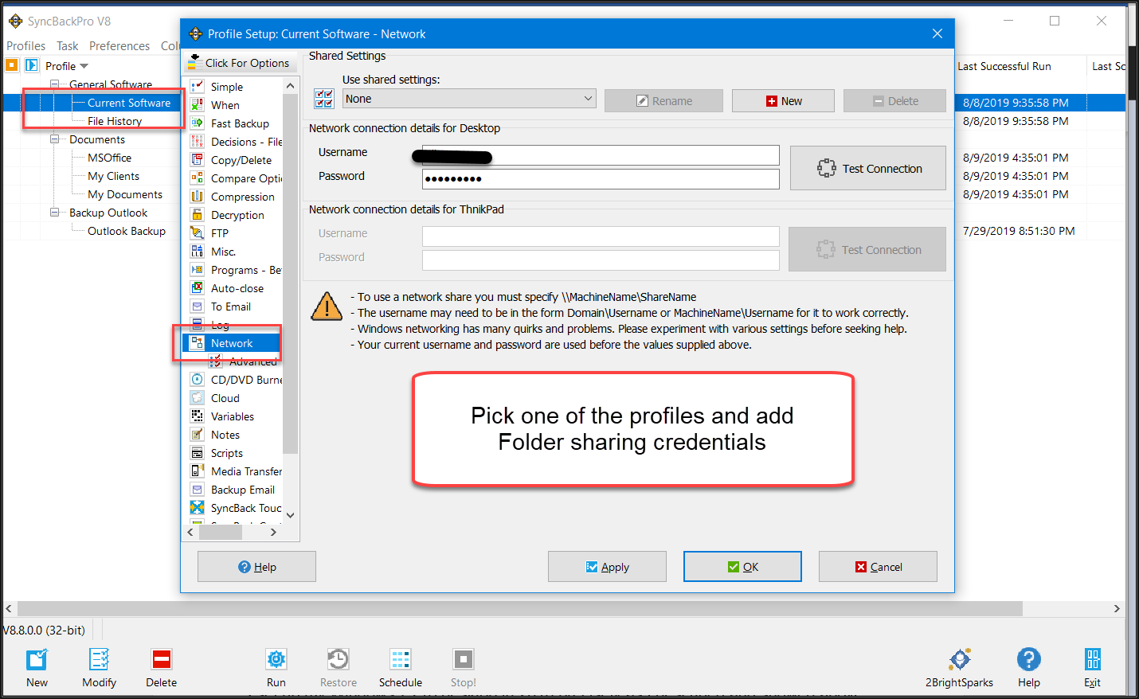This screenshot has height=699, width=1139.
Task: Select the Outlook Backup profile
Action: click(x=127, y=231)
